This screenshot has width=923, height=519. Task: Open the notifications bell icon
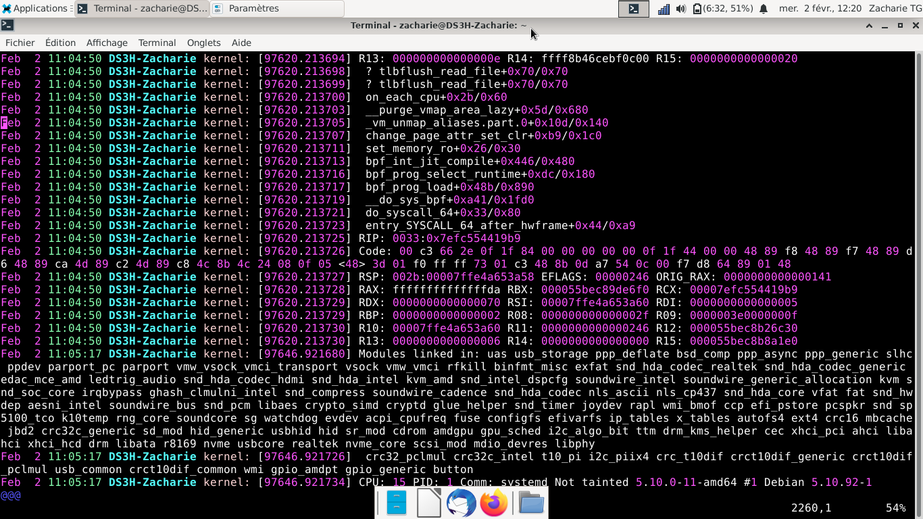point(764,9)
